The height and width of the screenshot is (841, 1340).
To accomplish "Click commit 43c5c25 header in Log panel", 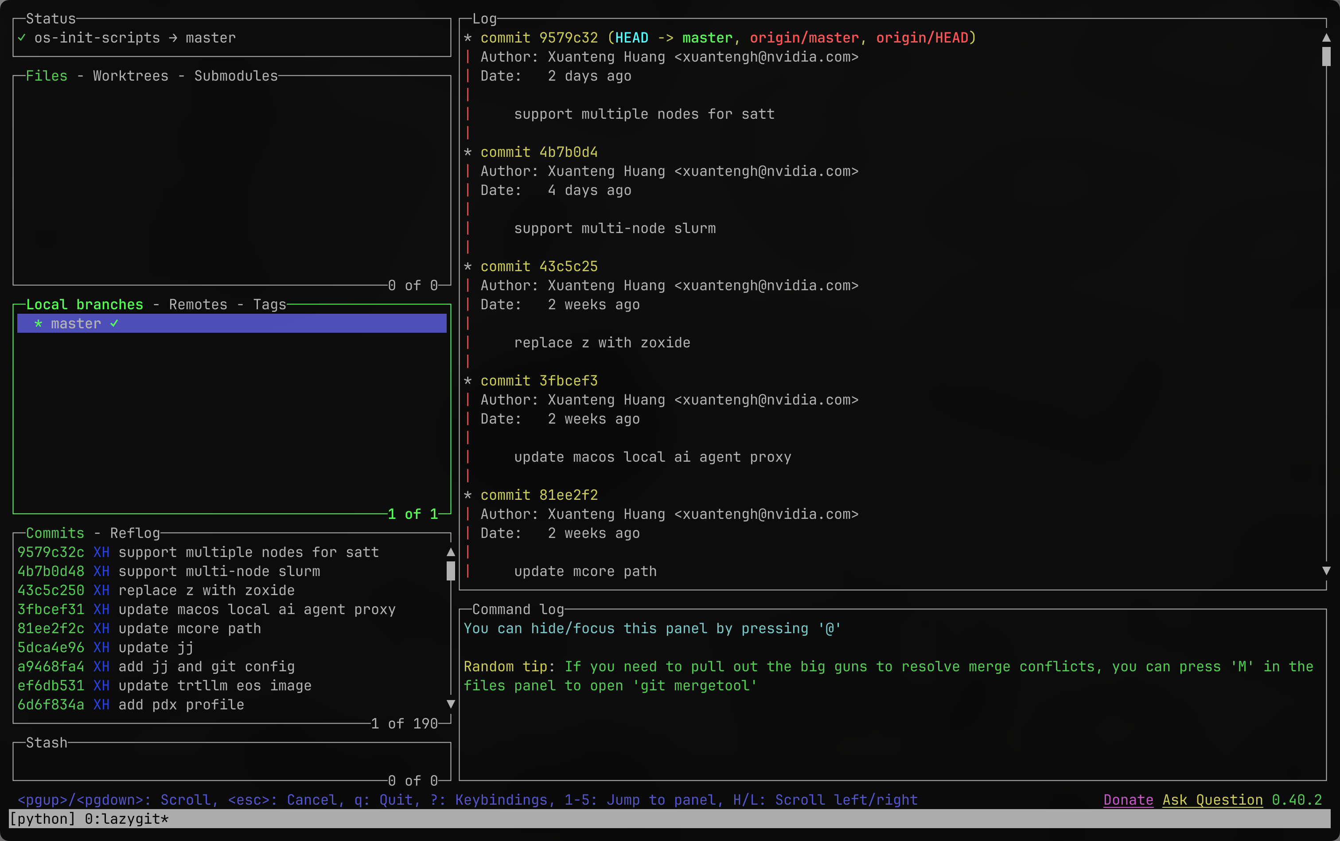I will pos(539,266).
